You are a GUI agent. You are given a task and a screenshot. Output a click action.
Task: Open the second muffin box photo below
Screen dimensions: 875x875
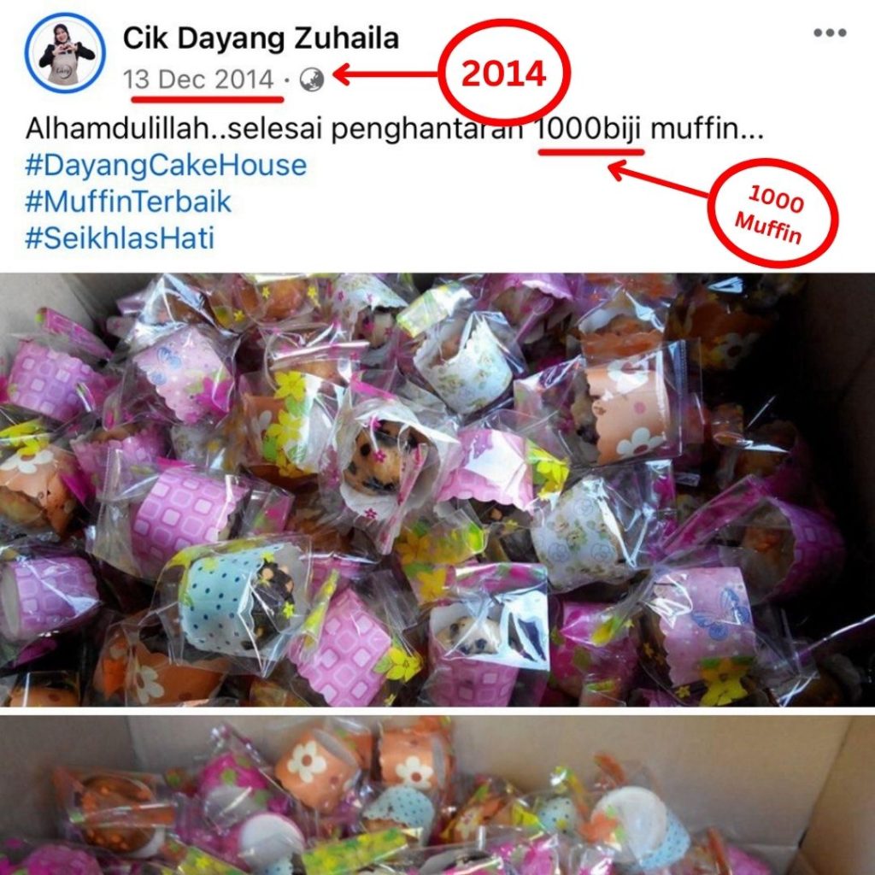[437, 796]
